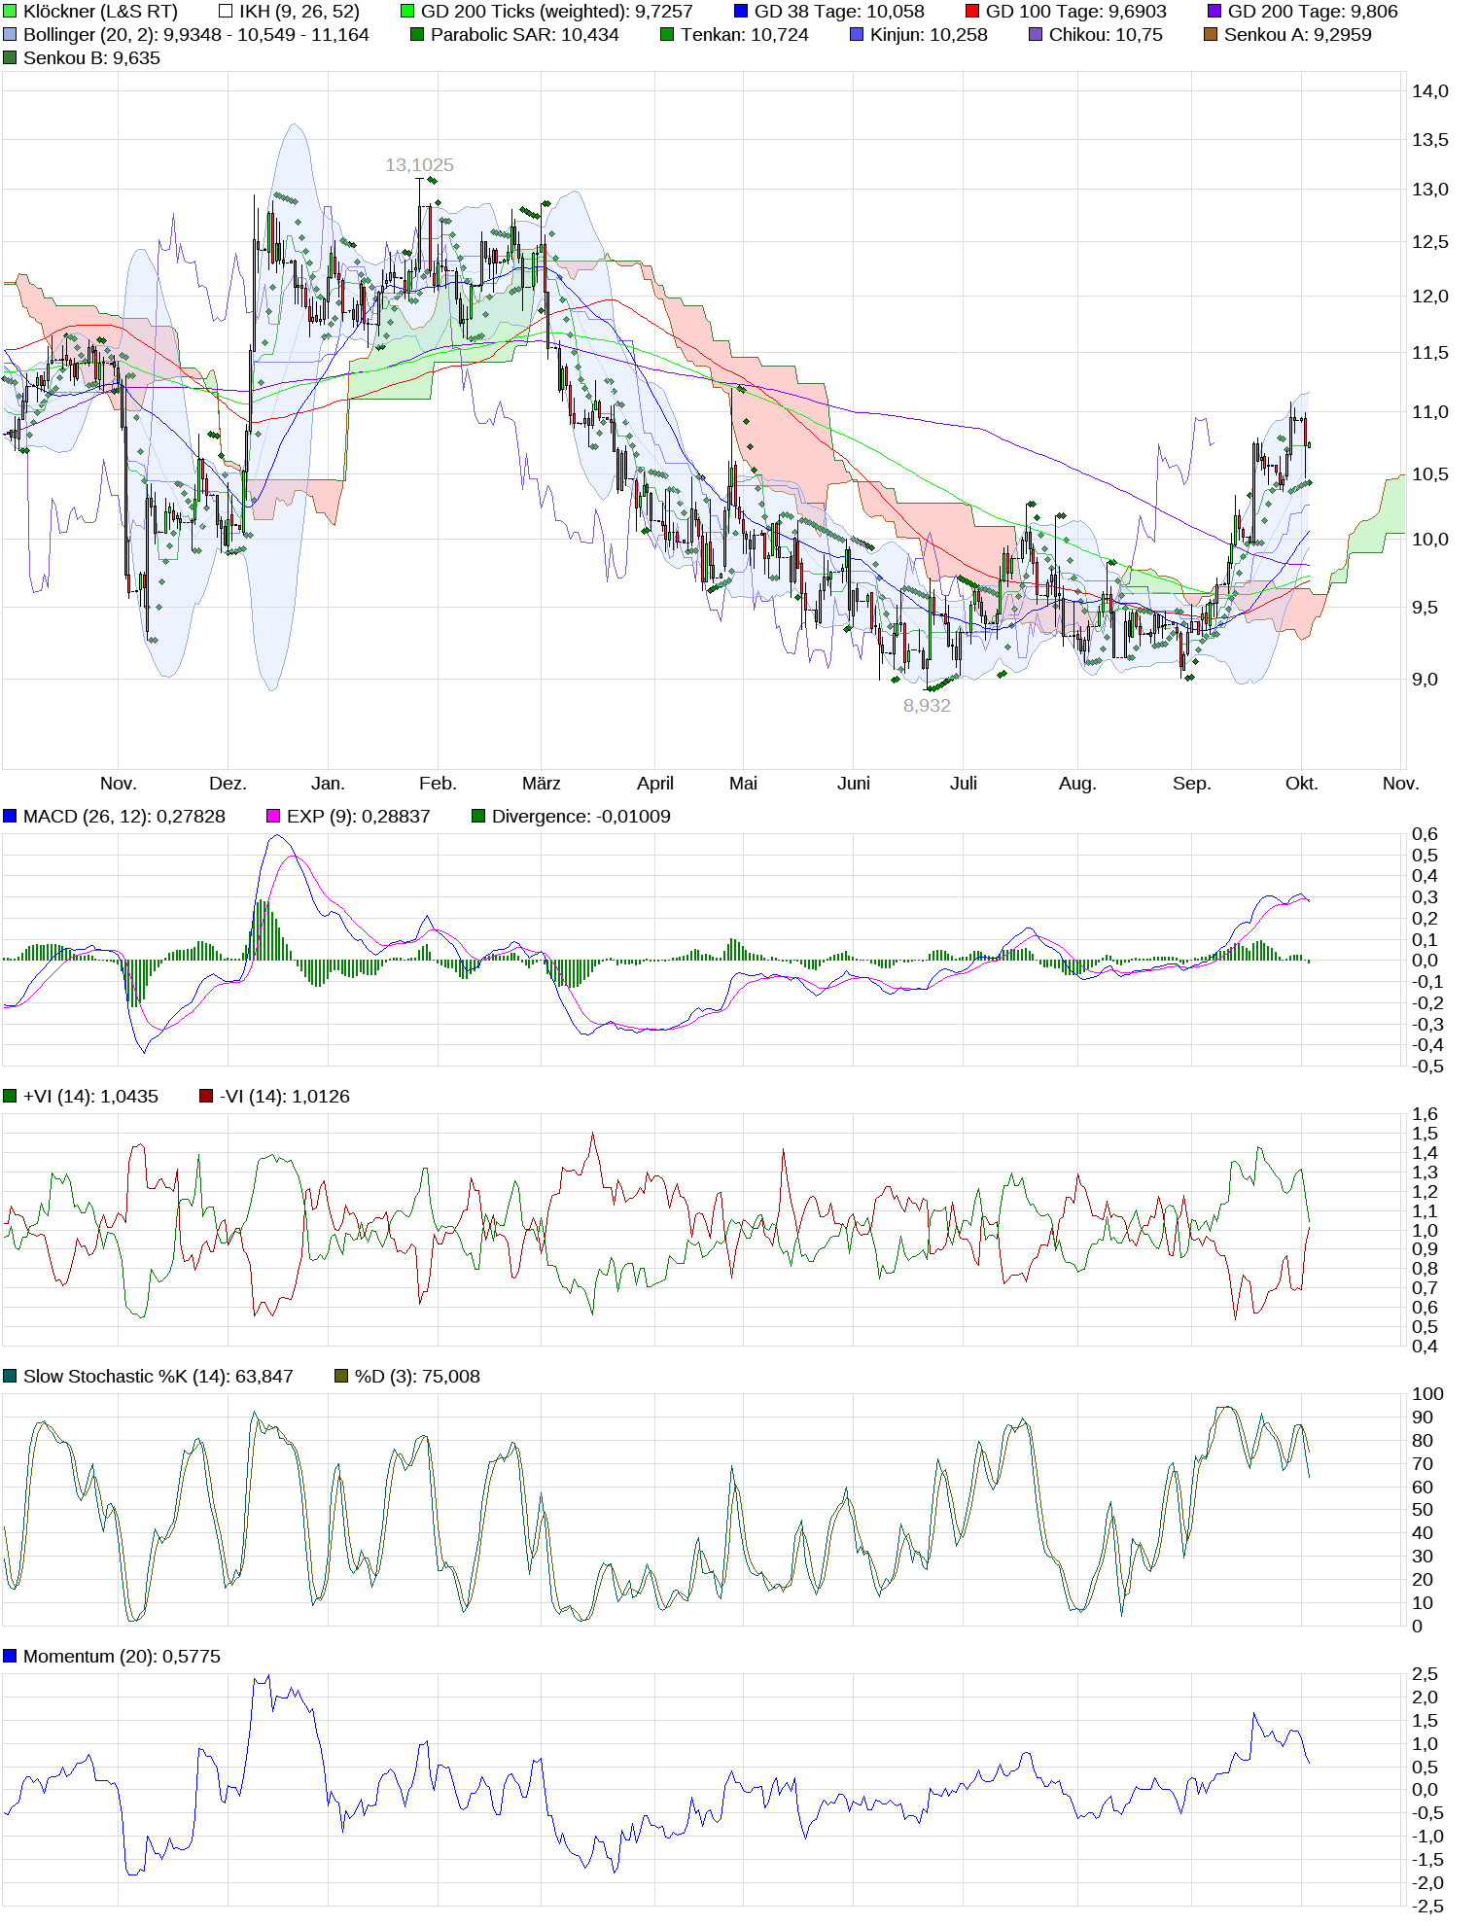Click the high price annotation '13,1025'
This screenshot has height=1926, width=1478.
419,165
